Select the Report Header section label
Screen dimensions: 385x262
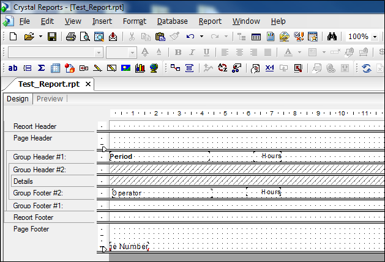click(35, 126)
